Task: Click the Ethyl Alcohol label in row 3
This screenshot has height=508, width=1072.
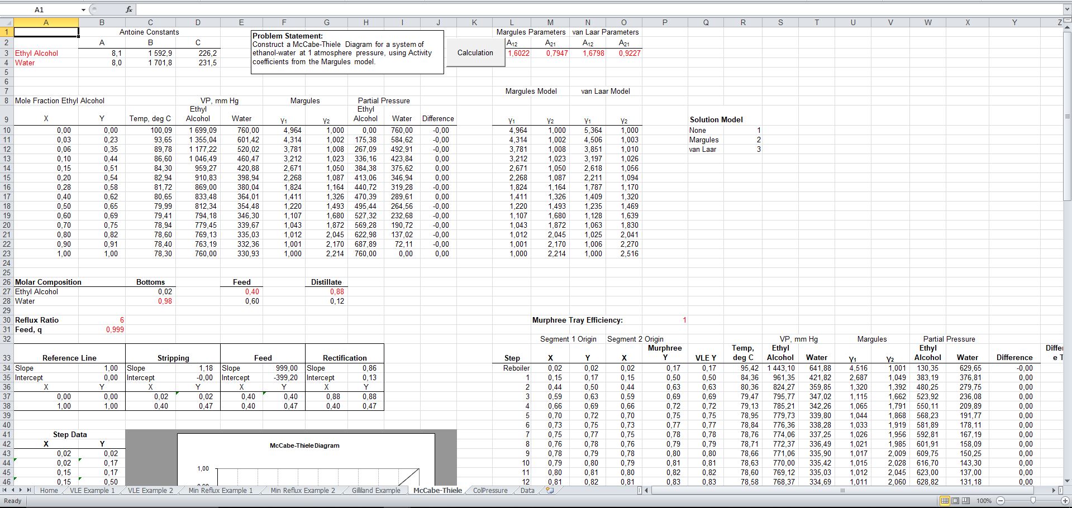Action: click(36, 53)
